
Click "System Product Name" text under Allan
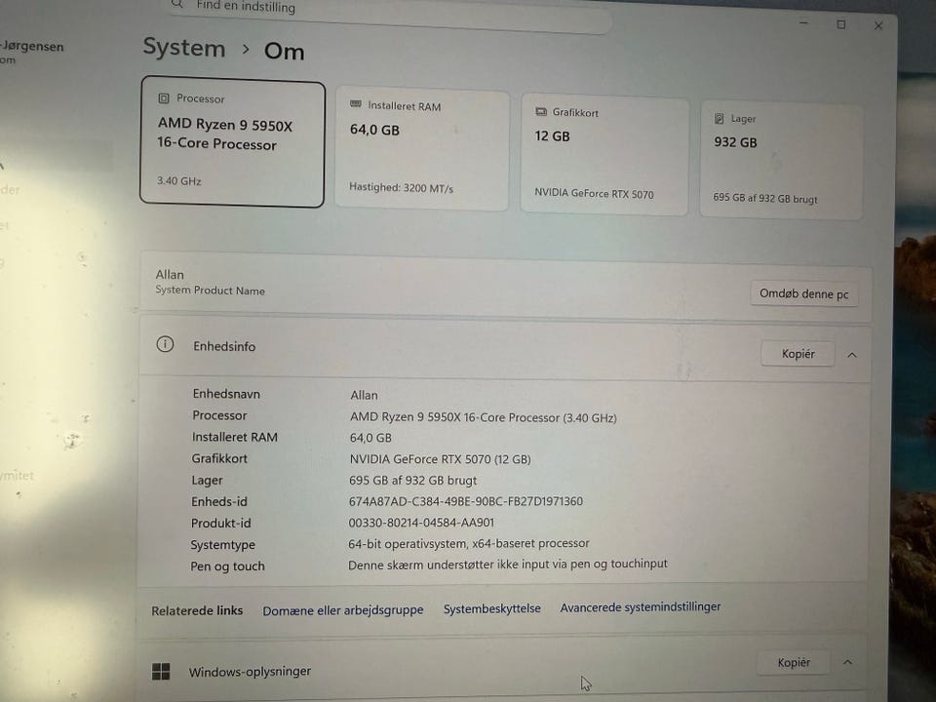click(x=211, y=291)
